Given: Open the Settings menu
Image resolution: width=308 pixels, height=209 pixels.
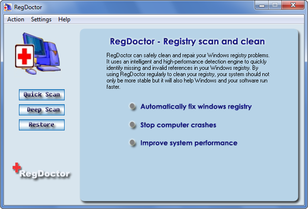Looking at the screenshot, I should [x=41, y=19].
